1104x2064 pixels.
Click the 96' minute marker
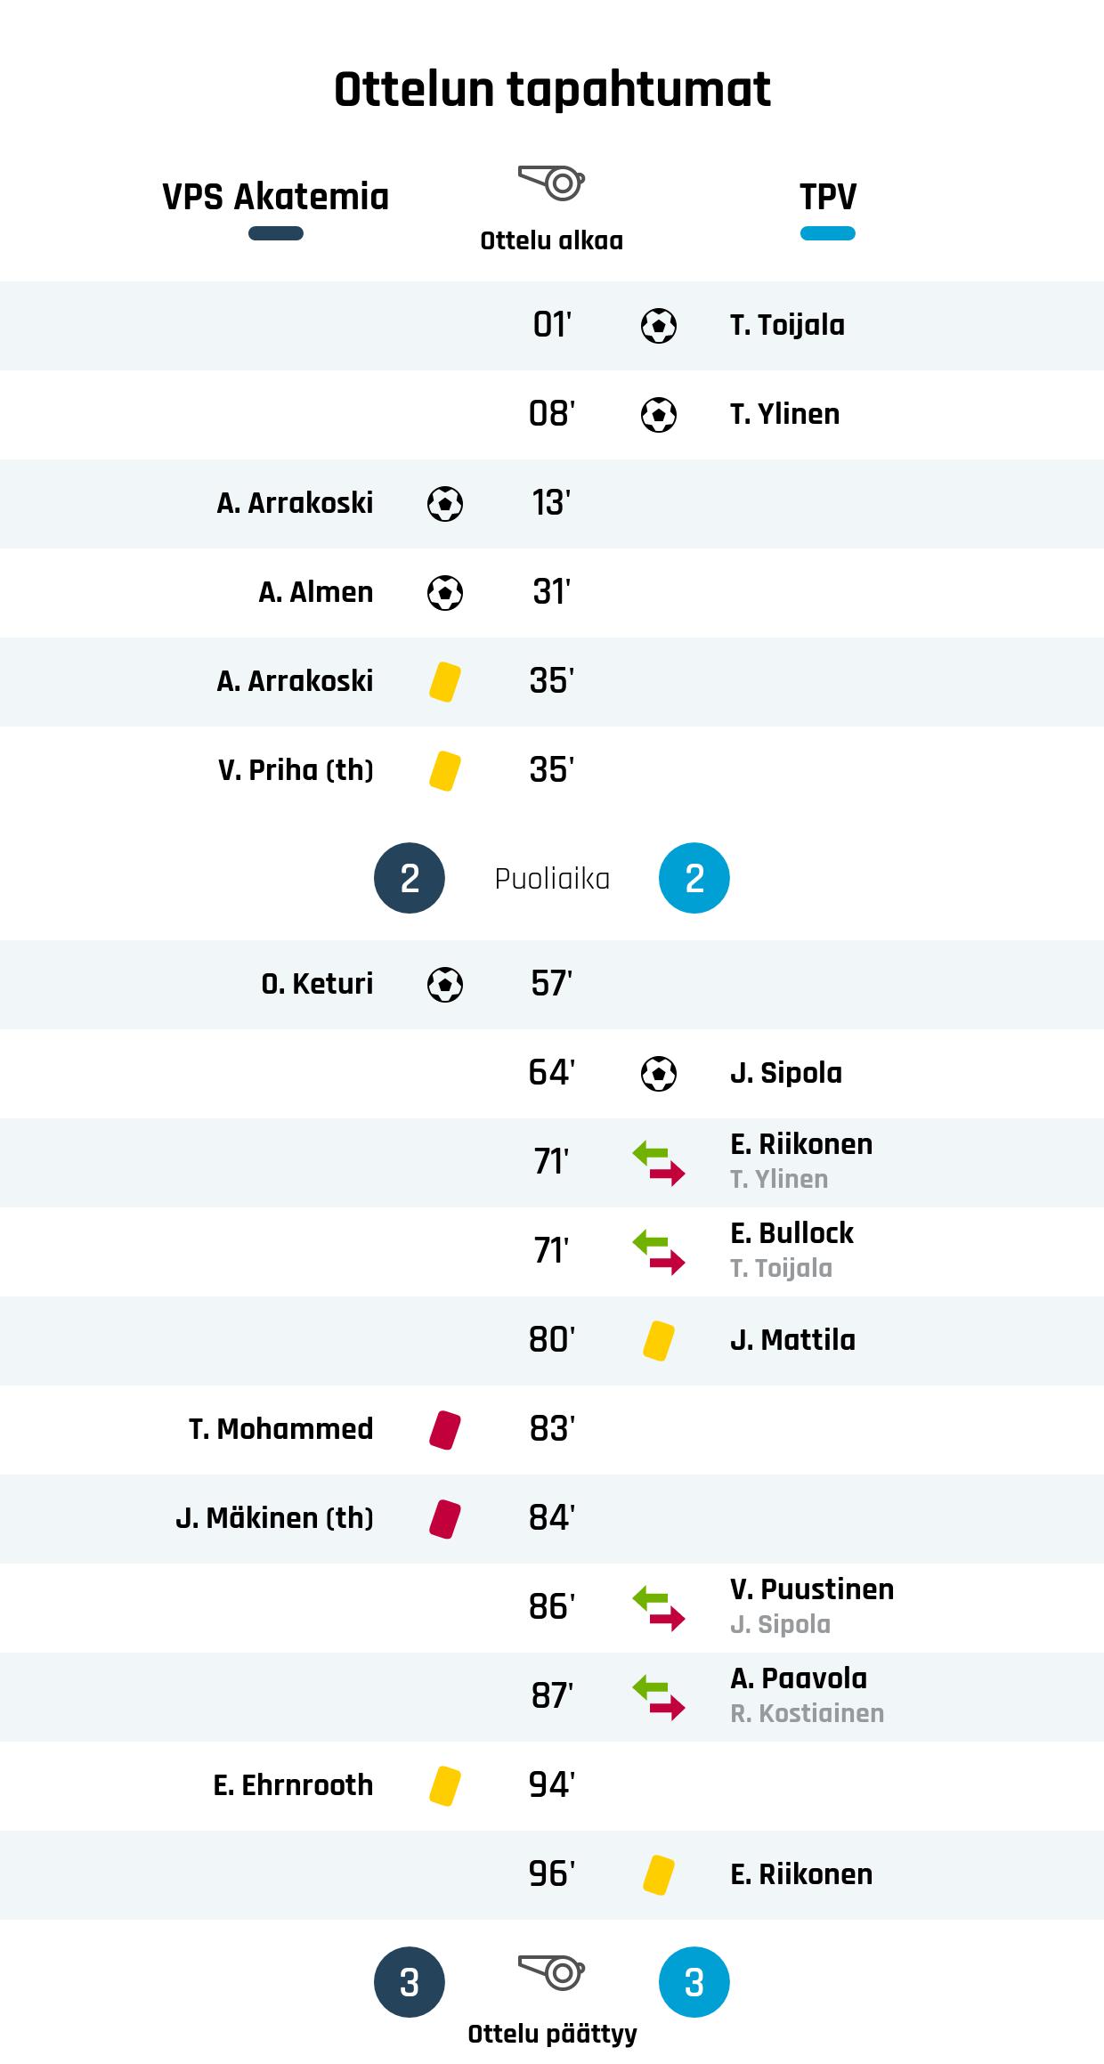551,1875
